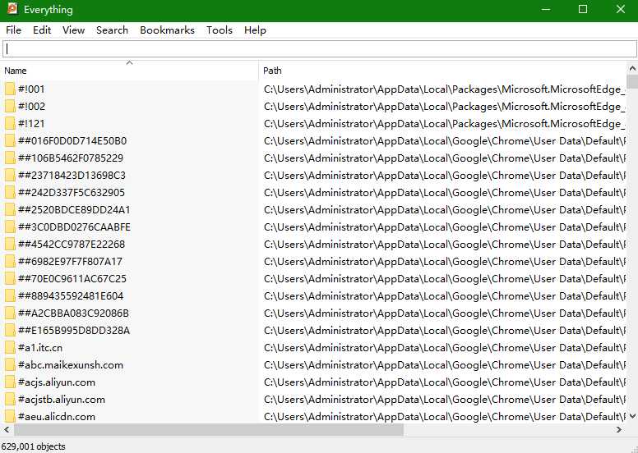638x453 pixels.
Task: Click the horizontal scrollbar thumb
Action: (x=209, y=429)
